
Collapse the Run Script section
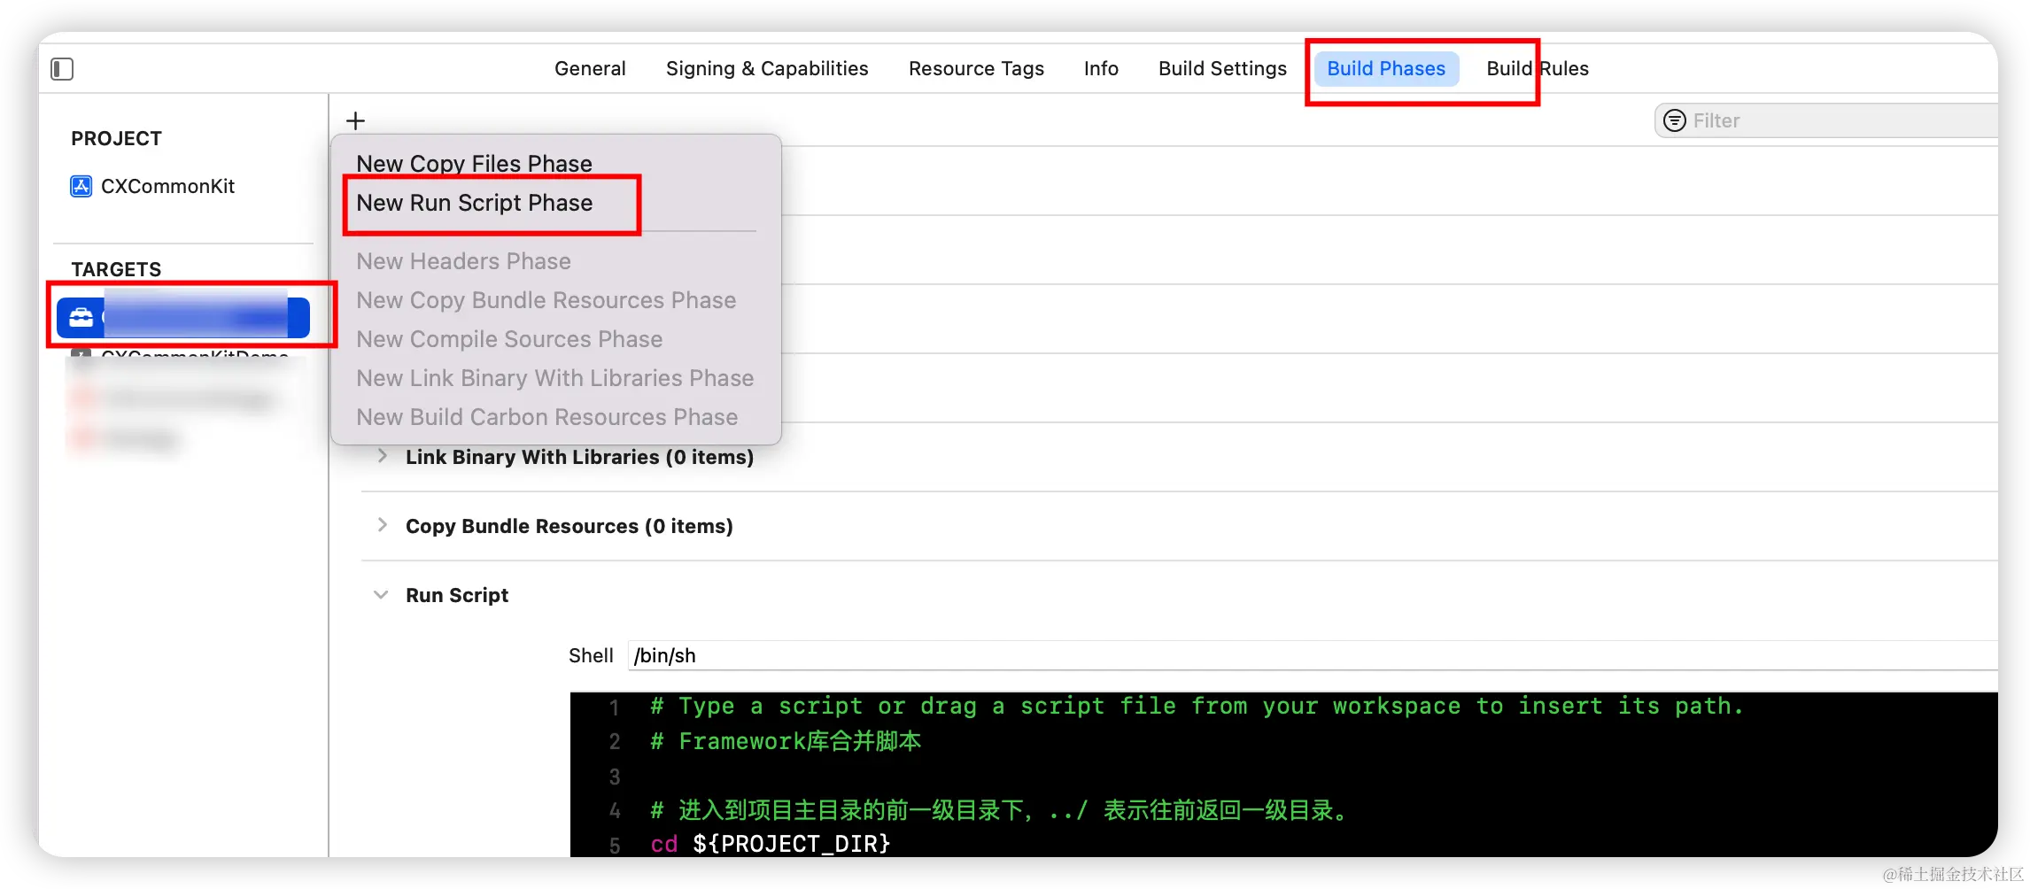pos(381,594)
